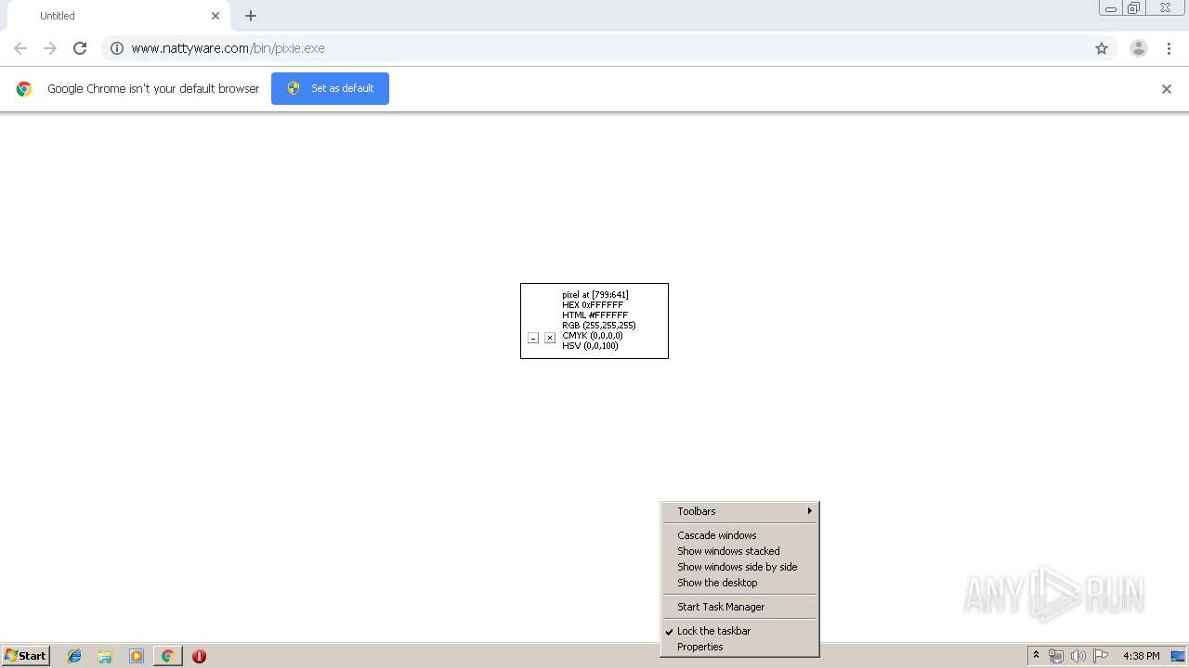Screen dimensions: 1189x668
Task: Choose Show windows side by side
Action: (740, 567)
